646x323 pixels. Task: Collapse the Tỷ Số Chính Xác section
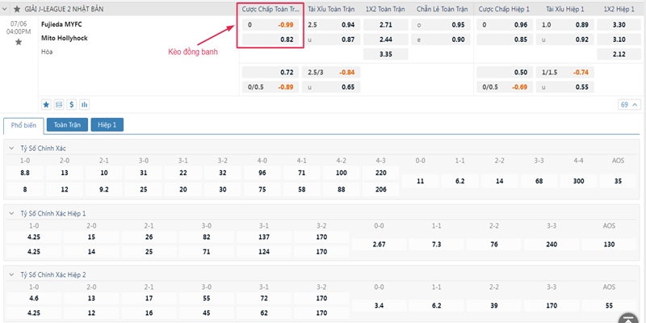[x=12, y=149]
